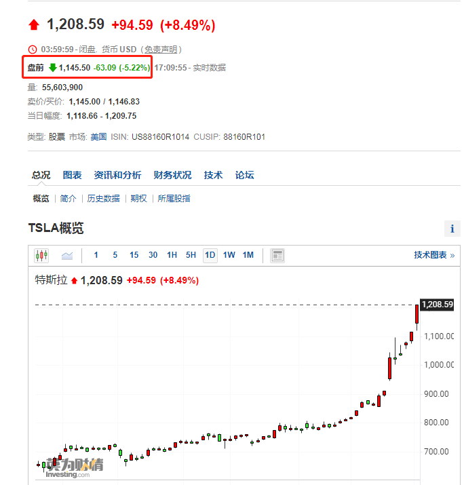Screen dimensions: 464x485
Task: Switch to the 论坛 tab
Action: click(x=244, y=175)
